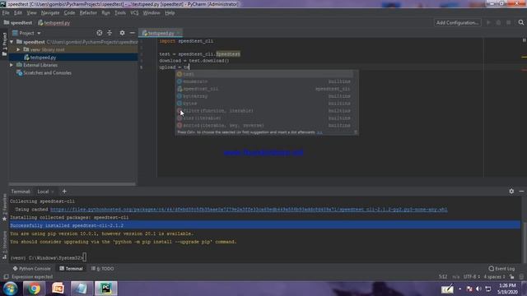Toggle Terminal tool window button
This screenshot has width=527, height=296.
71,269
